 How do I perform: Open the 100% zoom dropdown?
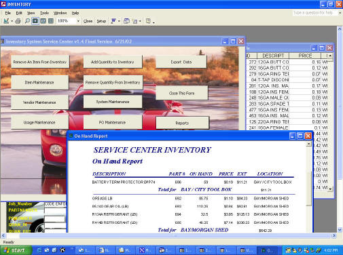[78, 21]
